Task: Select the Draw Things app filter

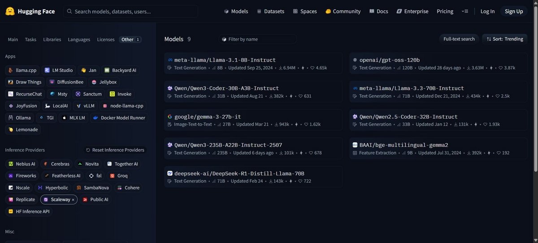Action: tap(25, 82)
